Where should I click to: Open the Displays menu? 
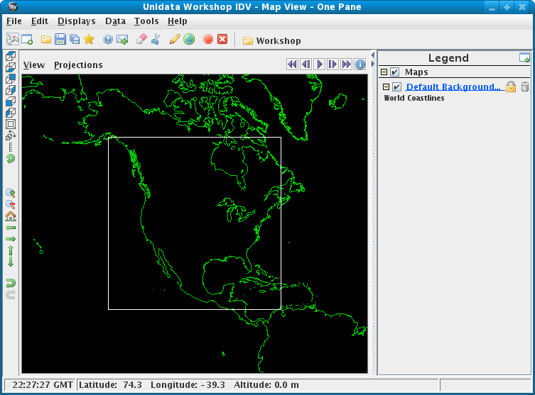(x=76, y=21)
